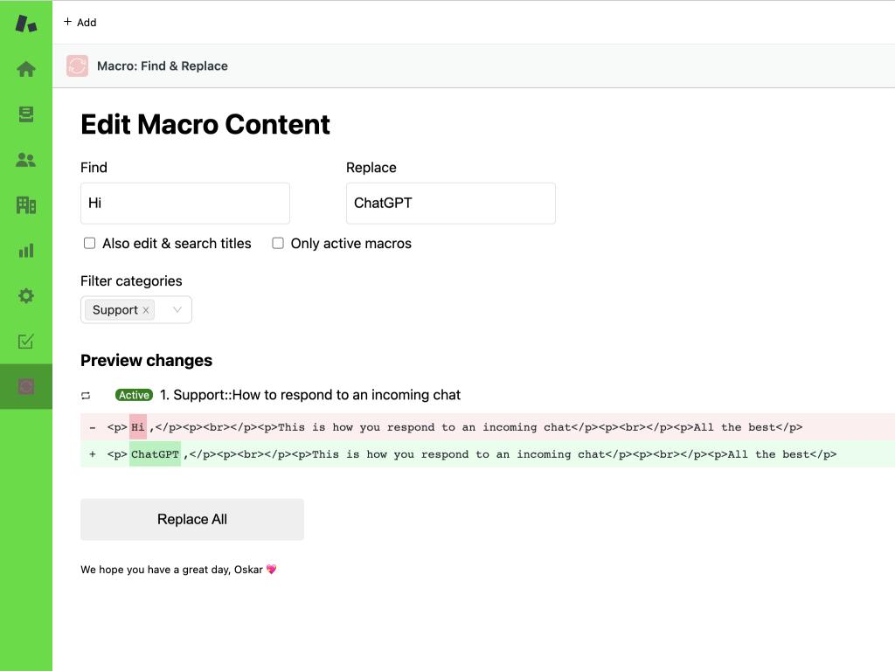Open the Reporting bar chart icon
Image resolution: width=895 pixels, height=671 pixels.
pos(26,251)
